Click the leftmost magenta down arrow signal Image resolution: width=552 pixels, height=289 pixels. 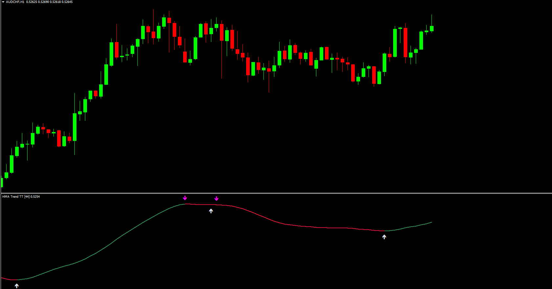[185, 198]
